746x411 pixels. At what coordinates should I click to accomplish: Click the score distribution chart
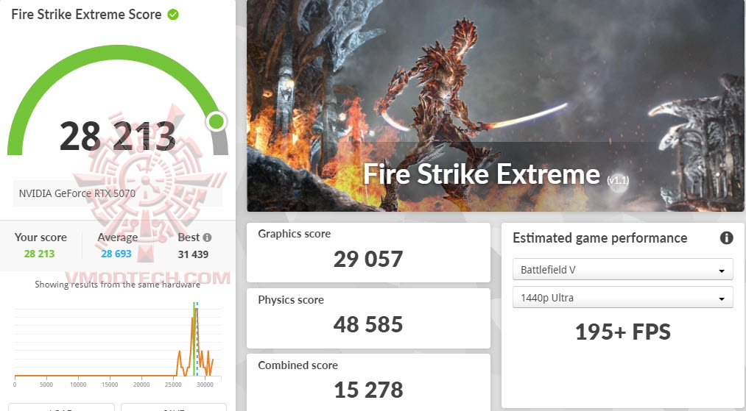click(x=118, y=342)
